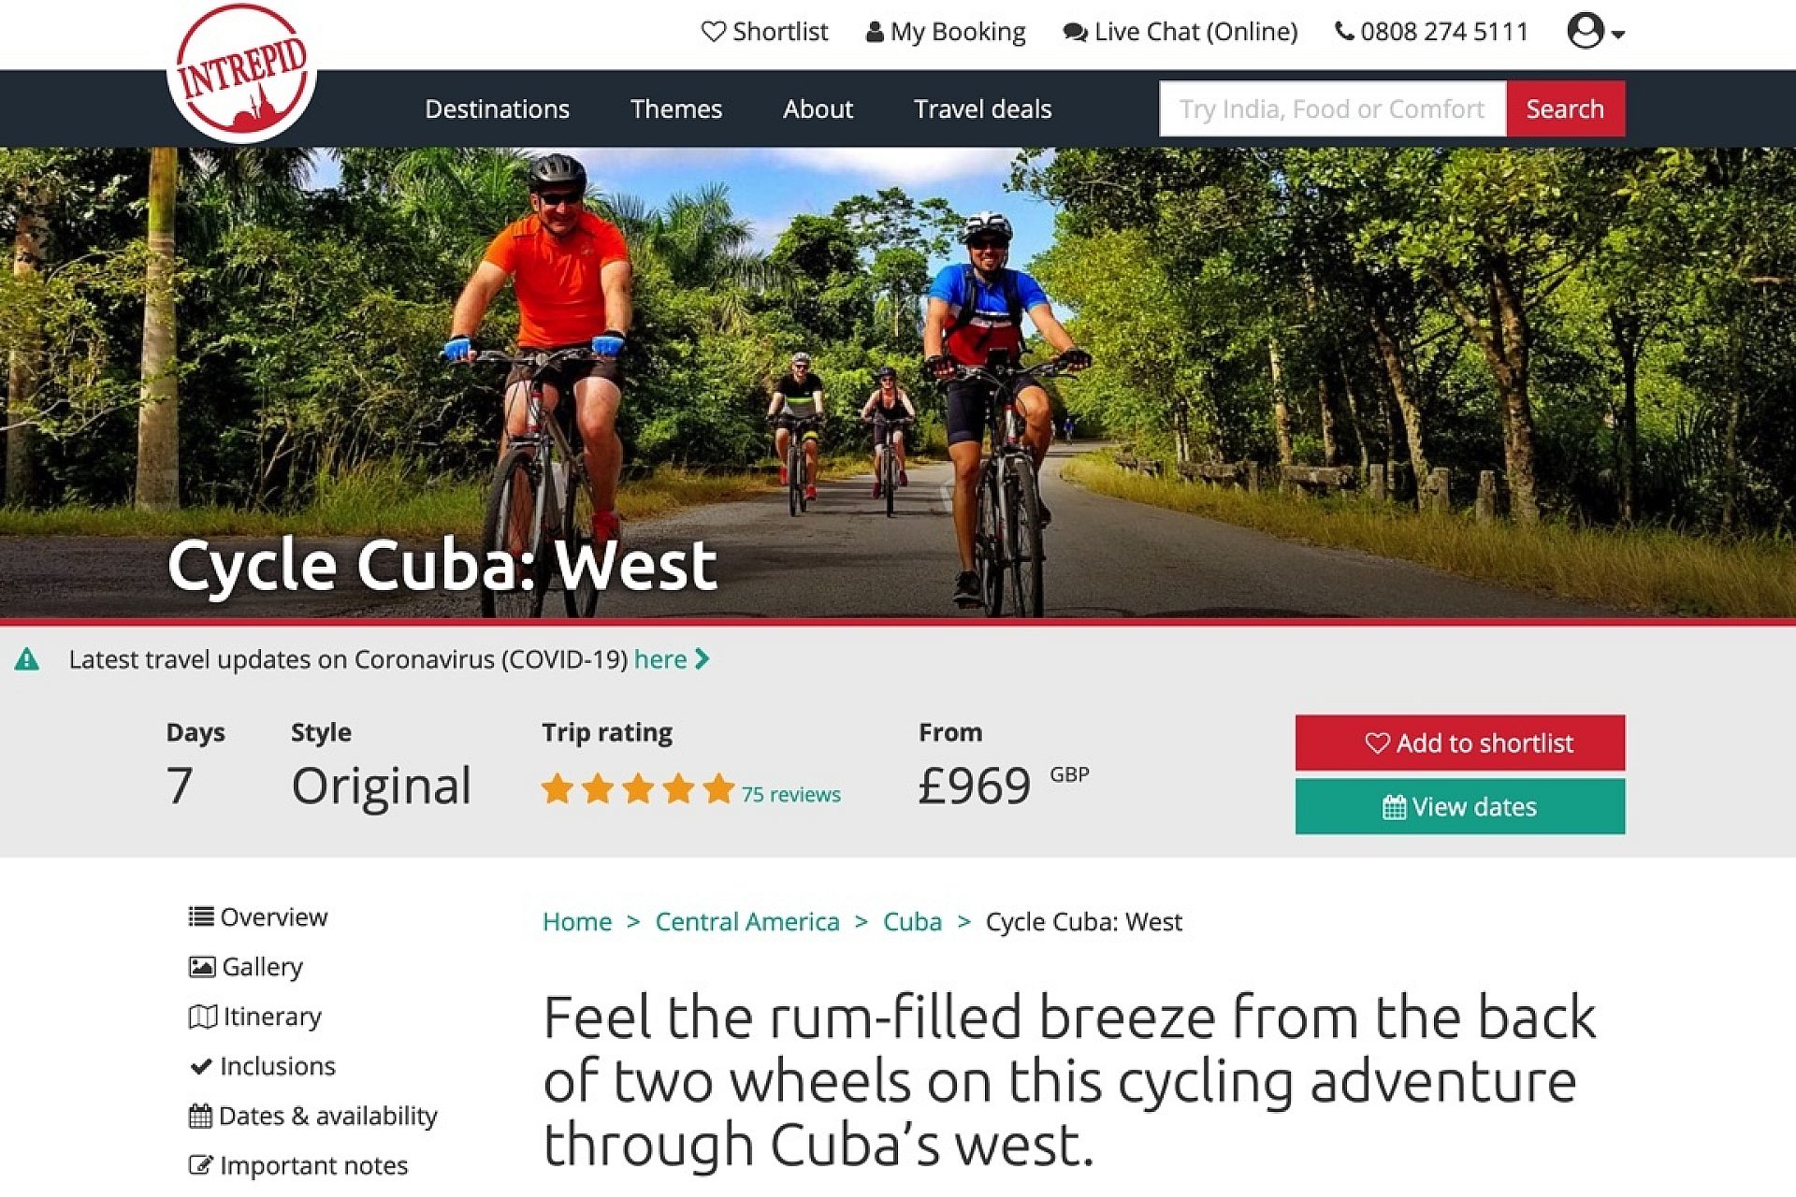The image size is (1796, 1197).
Task: Open the Themes menu
Action: (x=675, y=109)
